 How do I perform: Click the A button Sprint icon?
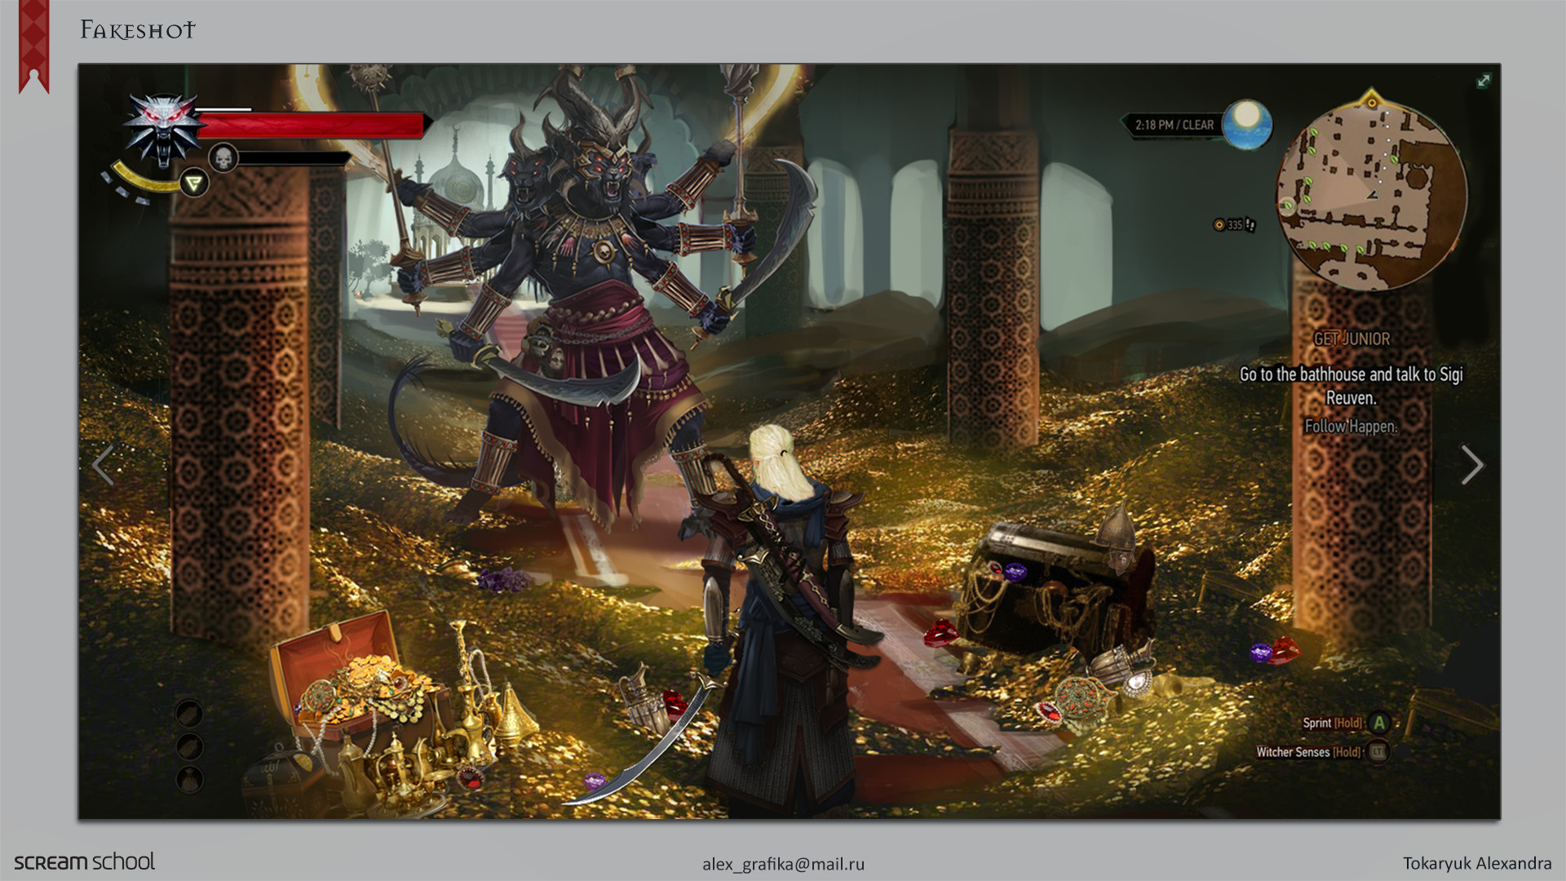1379,723
